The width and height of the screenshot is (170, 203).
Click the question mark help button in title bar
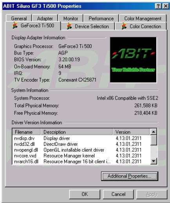pos(158,6)
